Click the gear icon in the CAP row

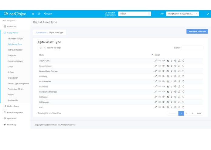(x=175, y=107)
